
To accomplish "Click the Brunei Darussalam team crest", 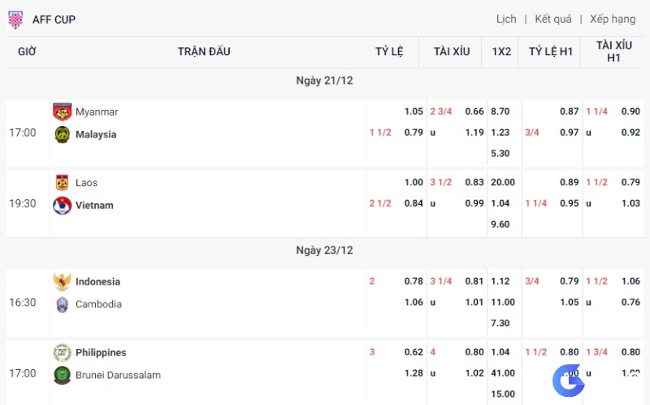I will pyautogui.click(x=63, y=375).
